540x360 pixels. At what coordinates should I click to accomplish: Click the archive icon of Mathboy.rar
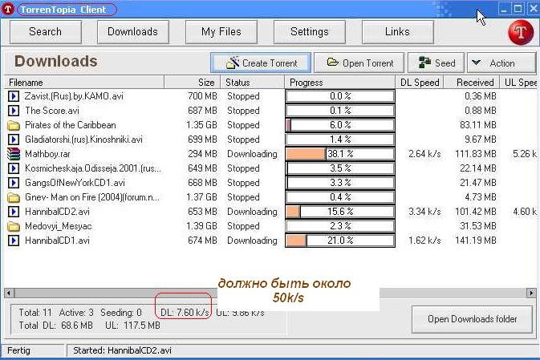pyautogui.click(x=14, y=154)
